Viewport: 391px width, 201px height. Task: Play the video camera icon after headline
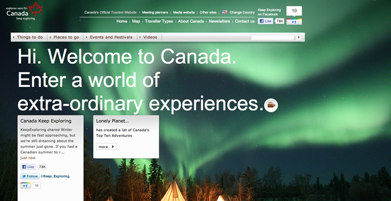(271, 105)
